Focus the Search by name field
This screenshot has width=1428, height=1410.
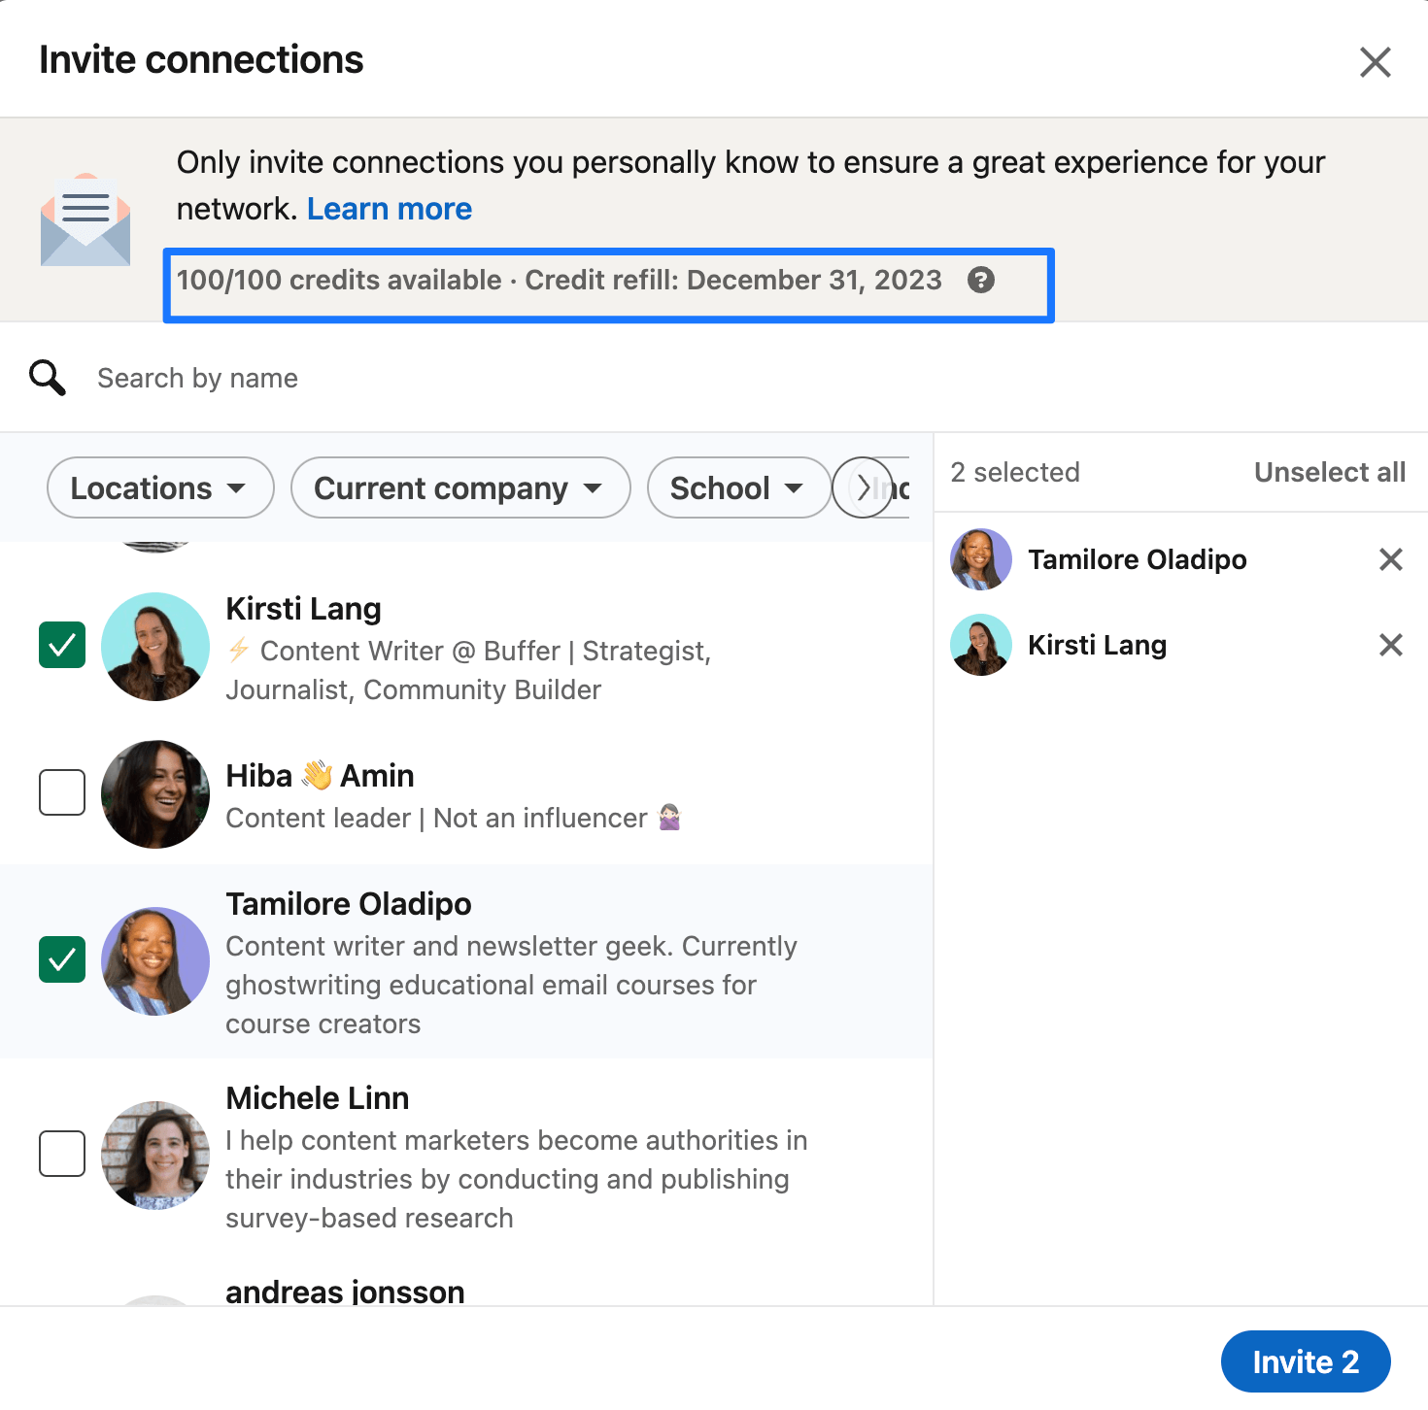714,378
